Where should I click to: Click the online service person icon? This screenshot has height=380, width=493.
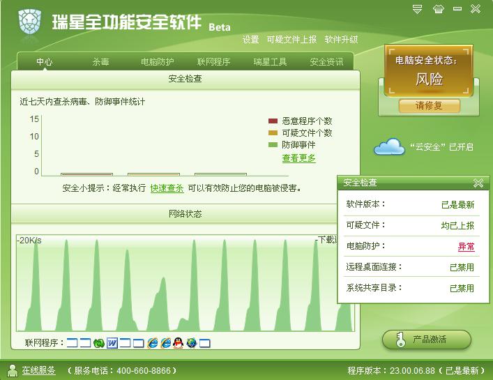point(13,370)
